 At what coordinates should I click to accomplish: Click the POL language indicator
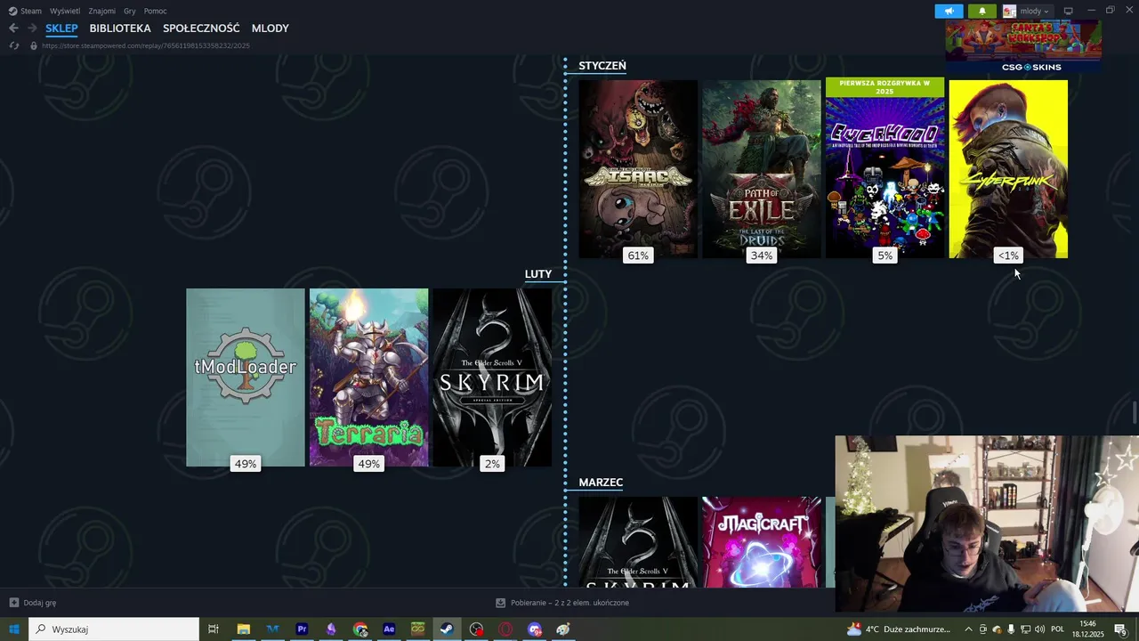[1058, 629]
